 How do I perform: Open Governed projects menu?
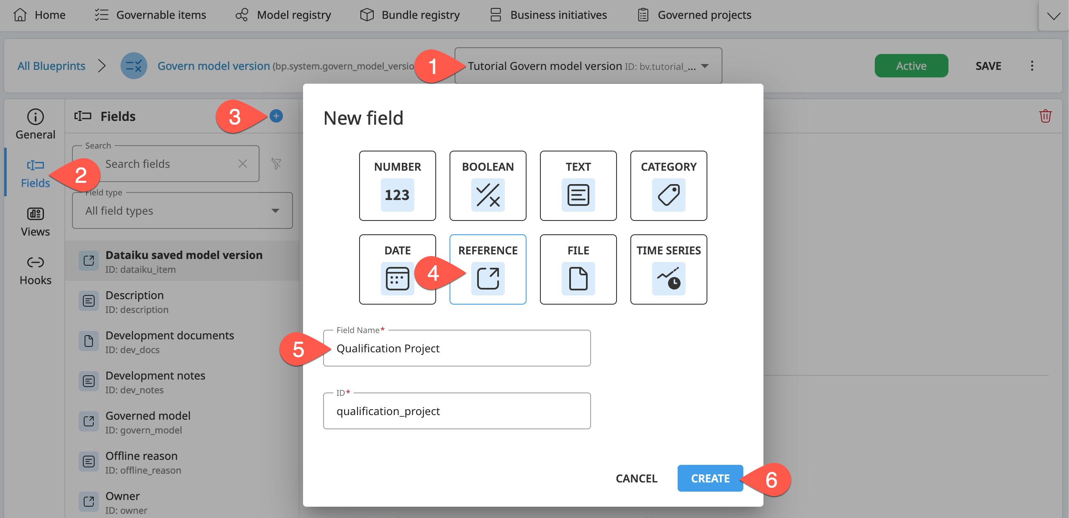click(694, 15)
